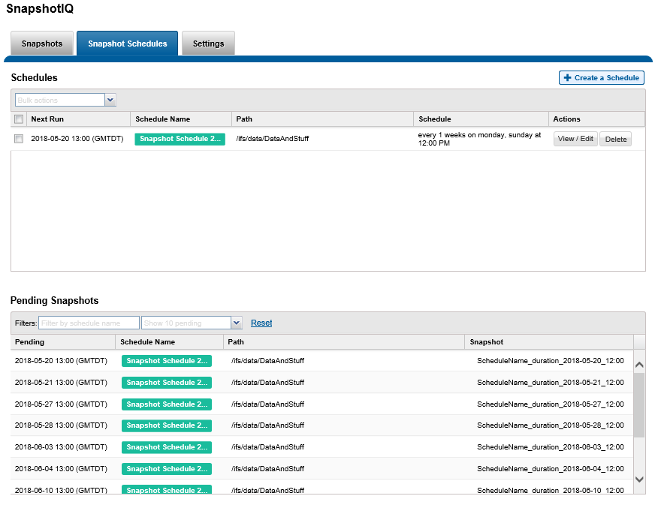Screen dimensions: 655x511
Task: Check the select-all checkbox in the Schedules header
Action: click(19, 119)
